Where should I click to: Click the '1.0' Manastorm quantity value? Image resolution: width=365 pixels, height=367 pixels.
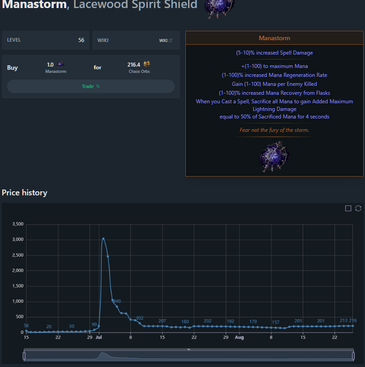[50, 65]
